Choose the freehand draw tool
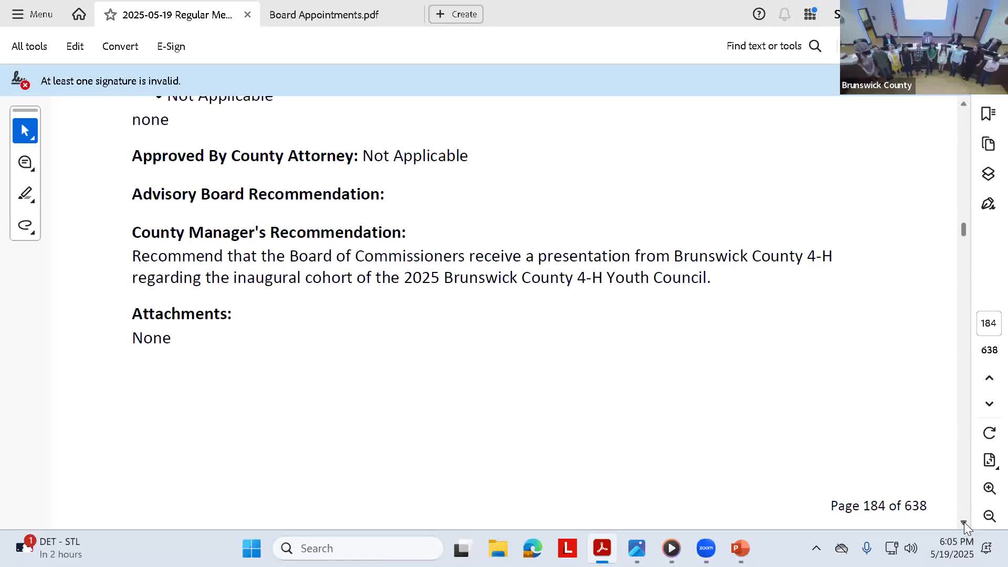The width and height of the screenshot is (1008, 567). click(x=25, y=225)
